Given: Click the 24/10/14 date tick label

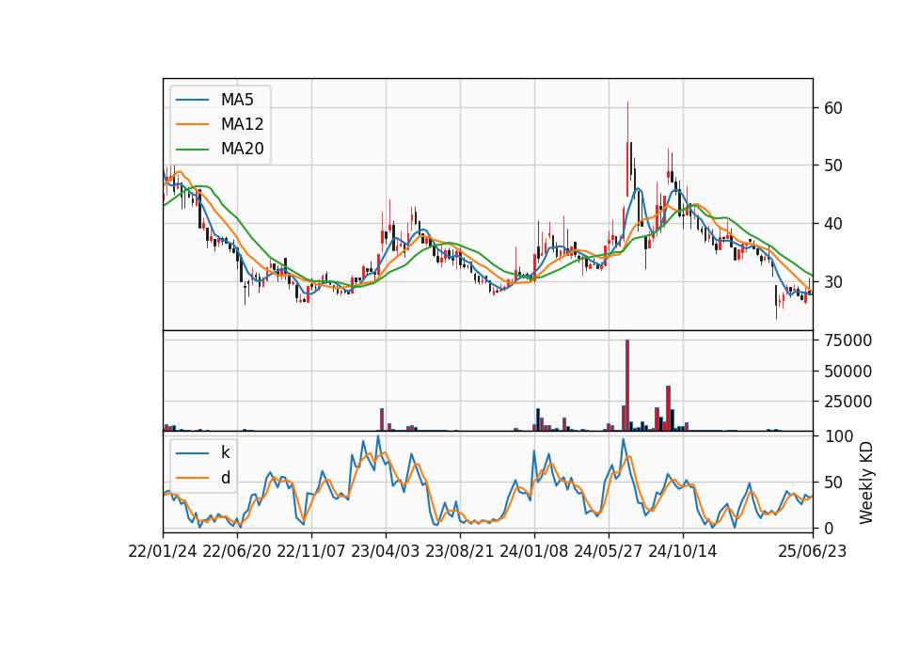Looking at the screenshot, I should pos(683,551).
